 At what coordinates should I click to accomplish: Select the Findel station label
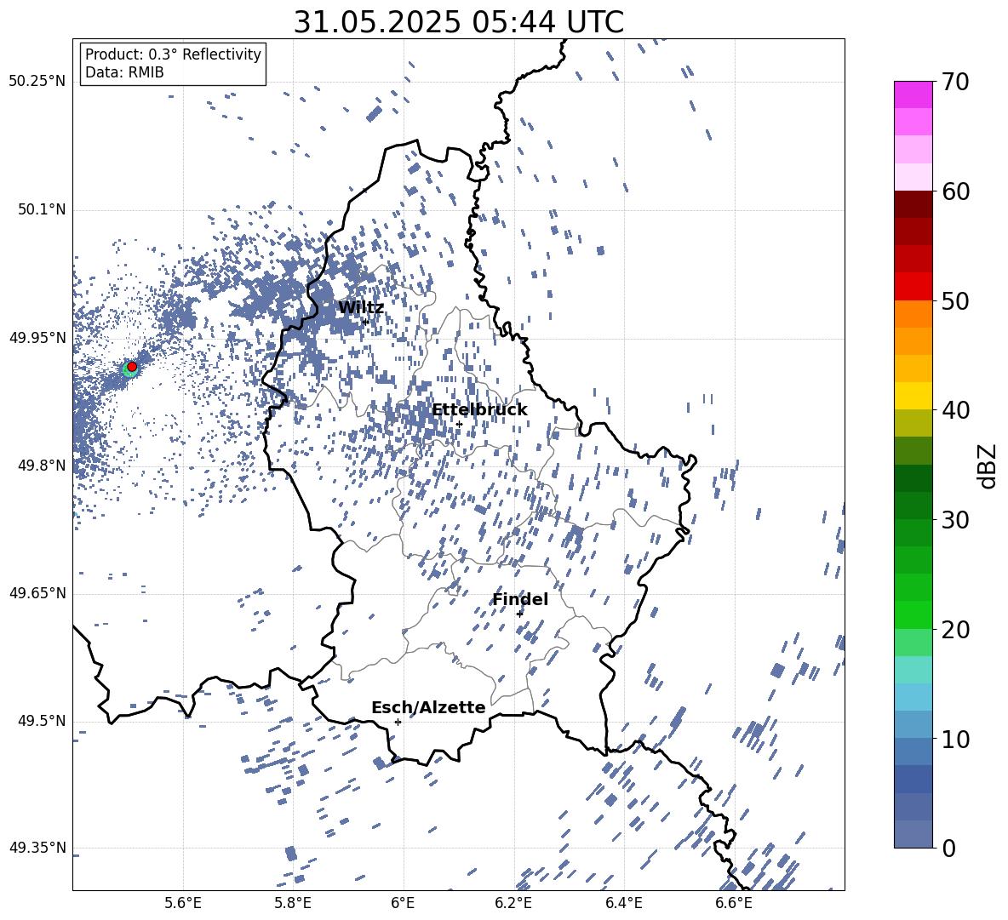pos(520,599)
